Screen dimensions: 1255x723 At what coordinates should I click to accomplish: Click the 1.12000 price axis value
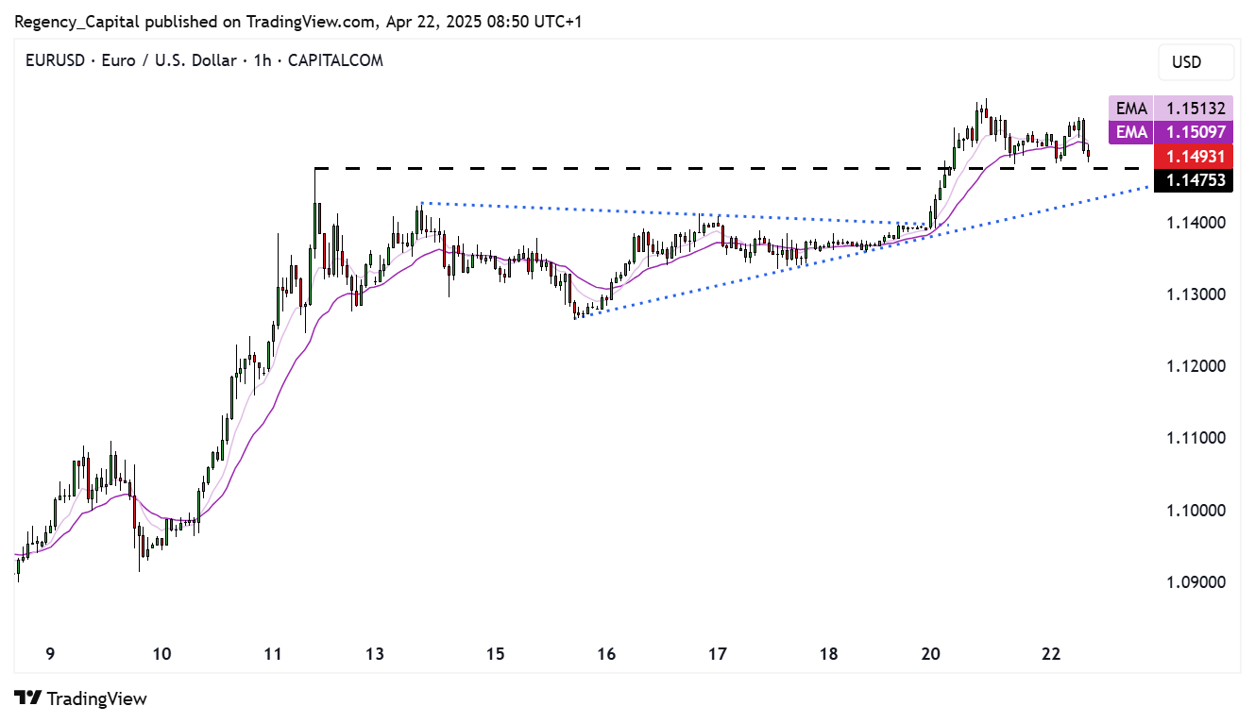1195,366
